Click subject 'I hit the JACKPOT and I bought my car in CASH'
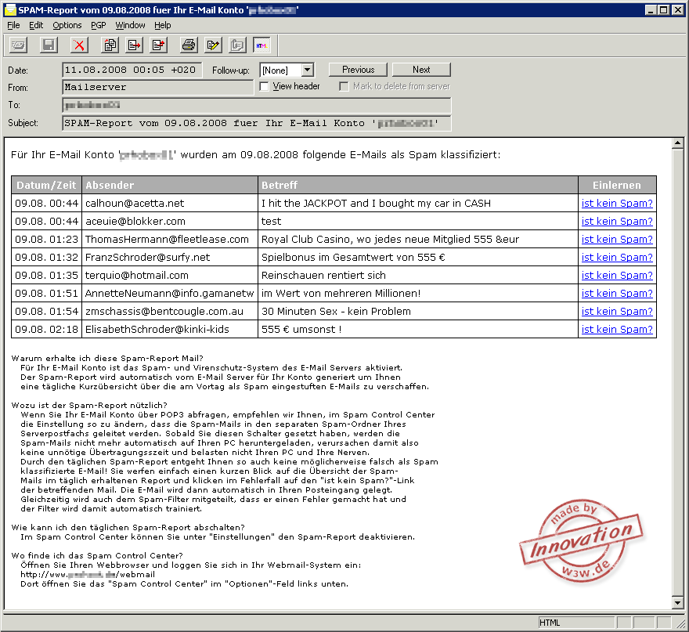This screenshot has height=632, width=689. pyautogui.click(x=376, y=203)
